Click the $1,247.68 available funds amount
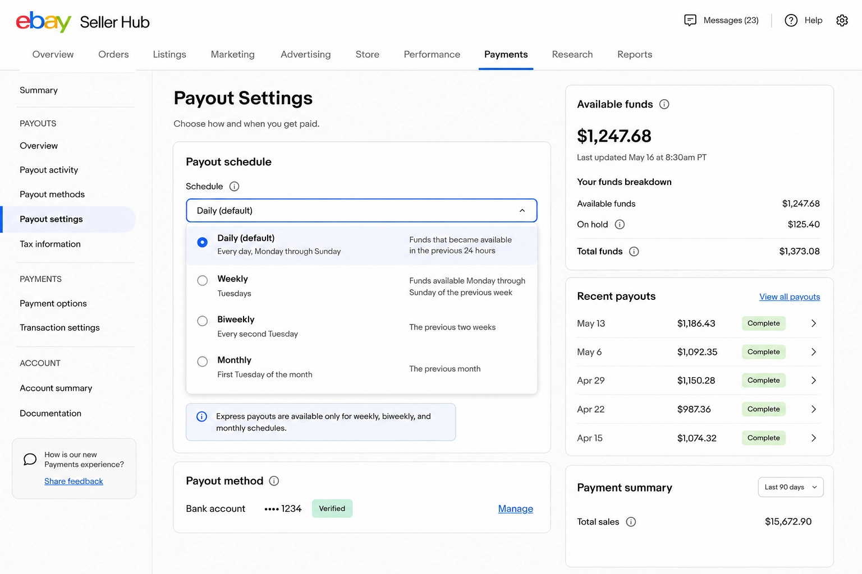 pos(614,136)
